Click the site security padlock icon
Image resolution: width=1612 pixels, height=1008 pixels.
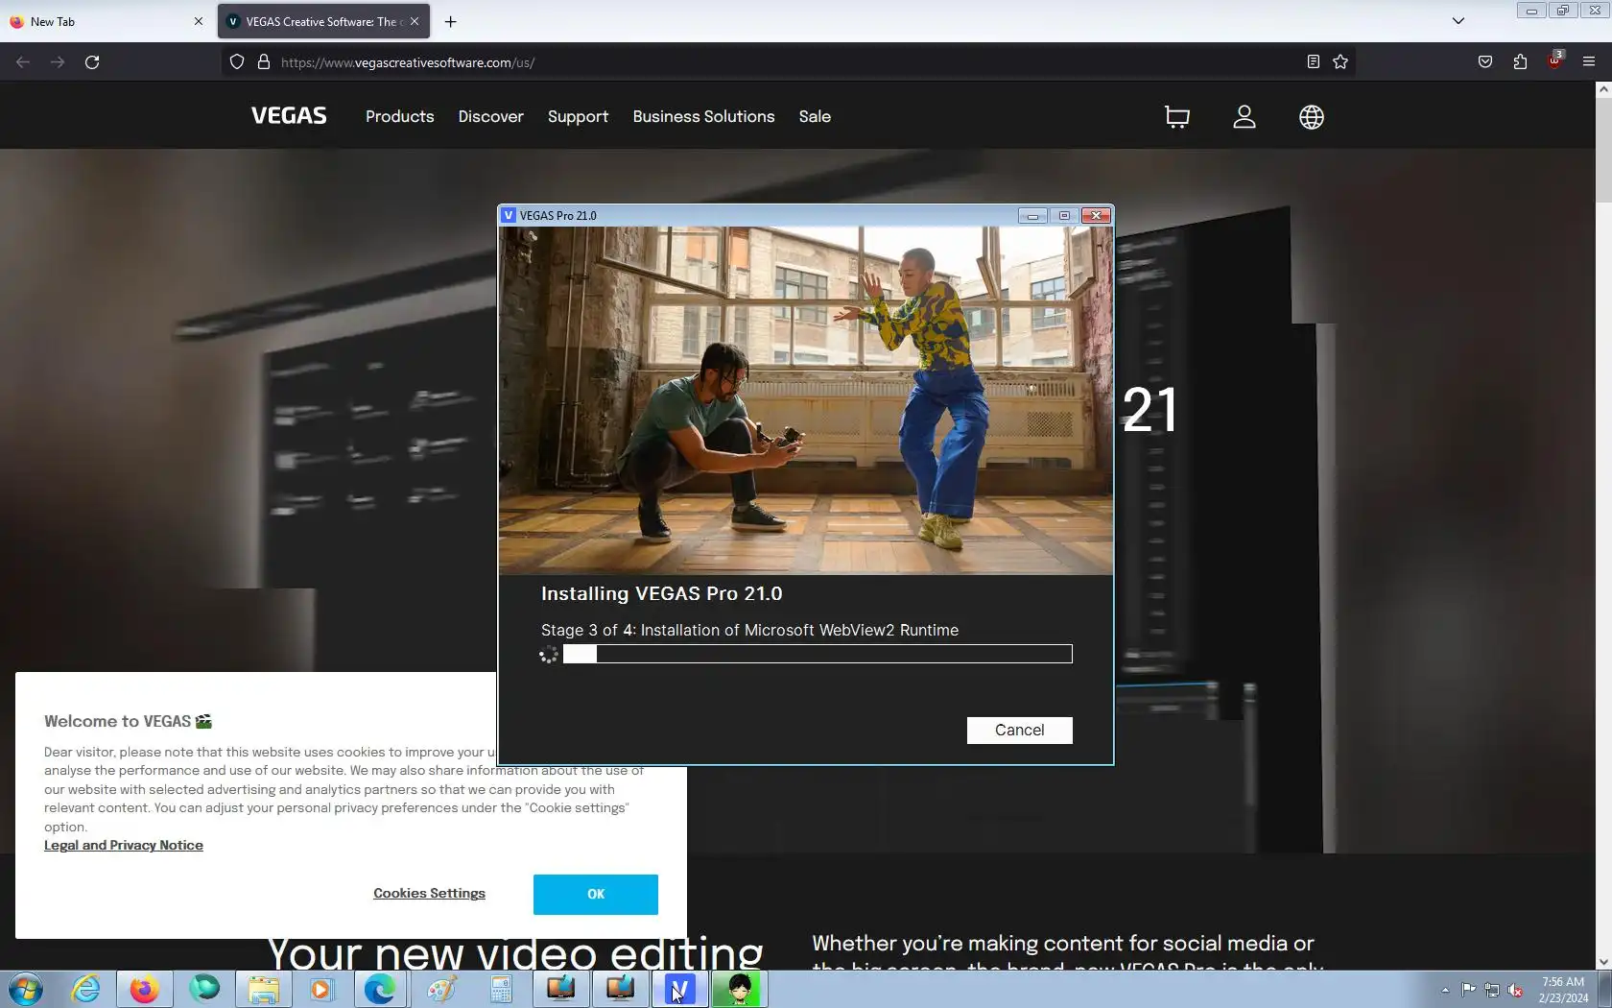264,62
